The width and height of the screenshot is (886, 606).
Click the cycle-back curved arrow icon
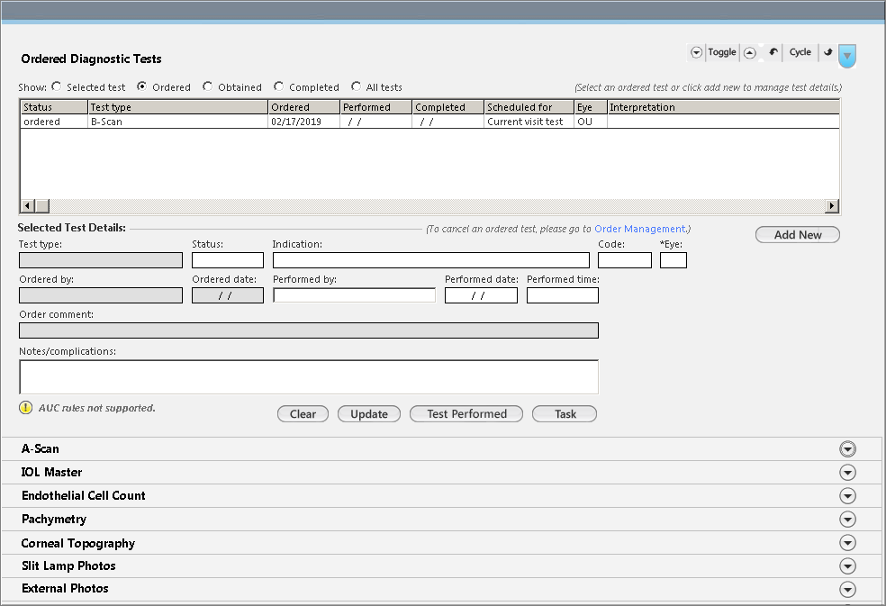coord(773,52)
